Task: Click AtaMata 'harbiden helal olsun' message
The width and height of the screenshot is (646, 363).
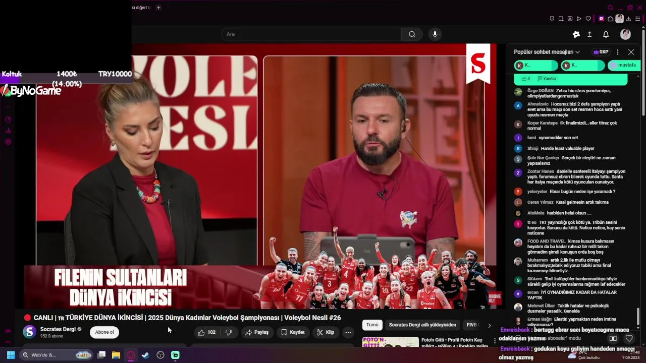Action: point(571,213)
